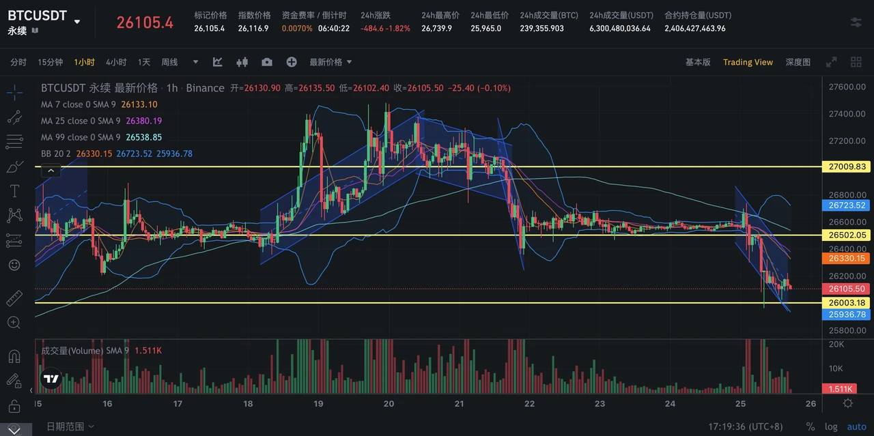874x436 pixels.
Task: Expand the chart to fullscreen
Action: point(832,62)
